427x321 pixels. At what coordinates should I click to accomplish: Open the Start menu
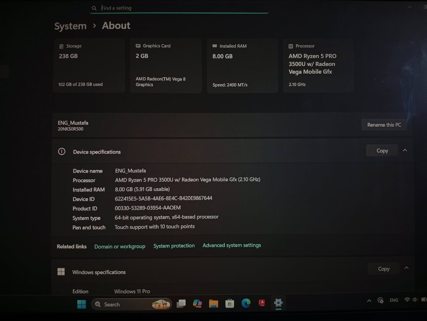click(81, 304)
